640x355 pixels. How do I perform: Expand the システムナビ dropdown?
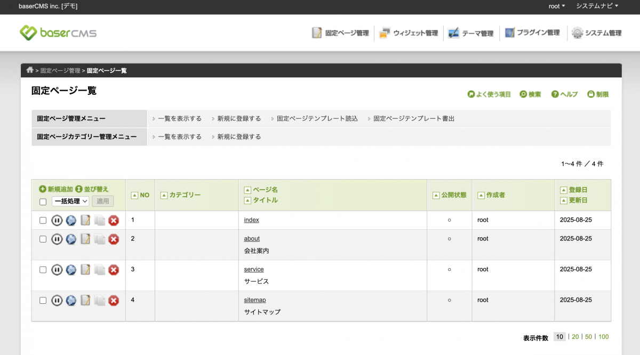pos(597,6)
